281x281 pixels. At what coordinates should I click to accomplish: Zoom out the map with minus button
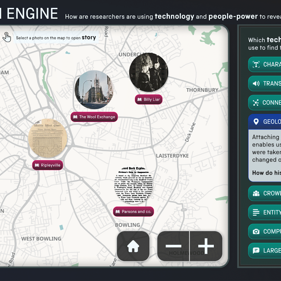173,246
